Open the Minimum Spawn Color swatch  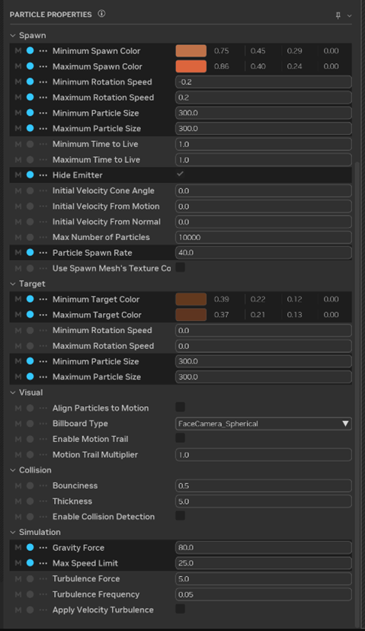191,51
